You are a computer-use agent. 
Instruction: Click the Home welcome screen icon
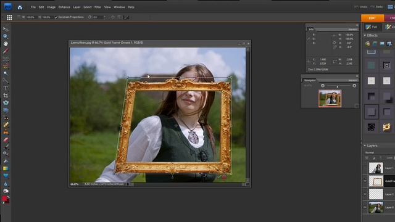coord(20,7)
